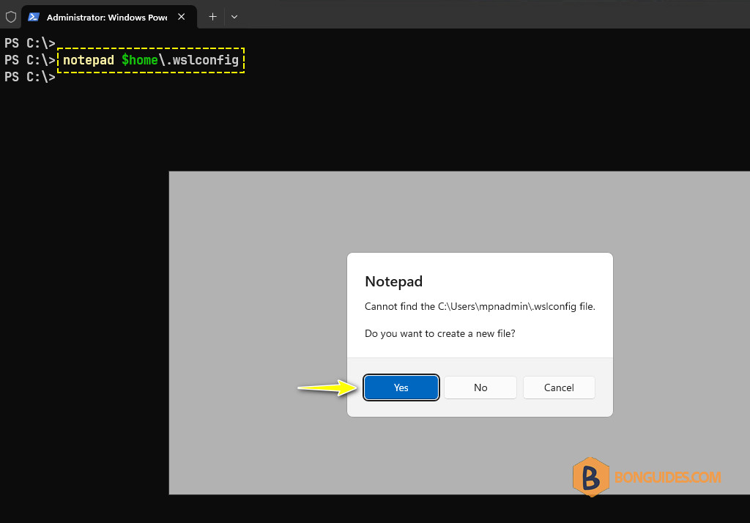
Task: Open a new terminal tab with plus icon
Action: (x=213, y=17)
